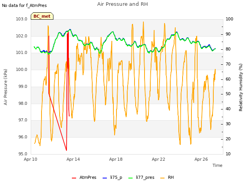Select the RH legend label
246x185 pixels.
point(171,177)
